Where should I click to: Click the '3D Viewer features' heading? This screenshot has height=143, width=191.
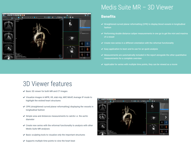click(47, 84)
